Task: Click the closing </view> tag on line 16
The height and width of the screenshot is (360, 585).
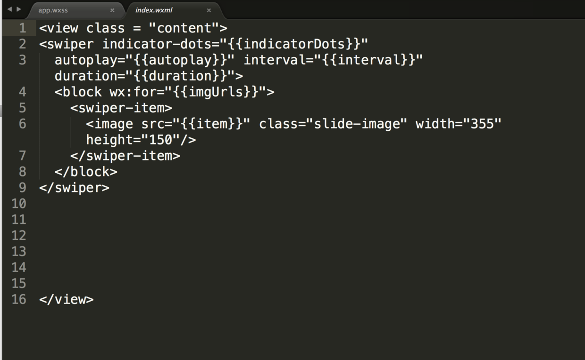Action: pyautogui.click(x=67, y=299)
